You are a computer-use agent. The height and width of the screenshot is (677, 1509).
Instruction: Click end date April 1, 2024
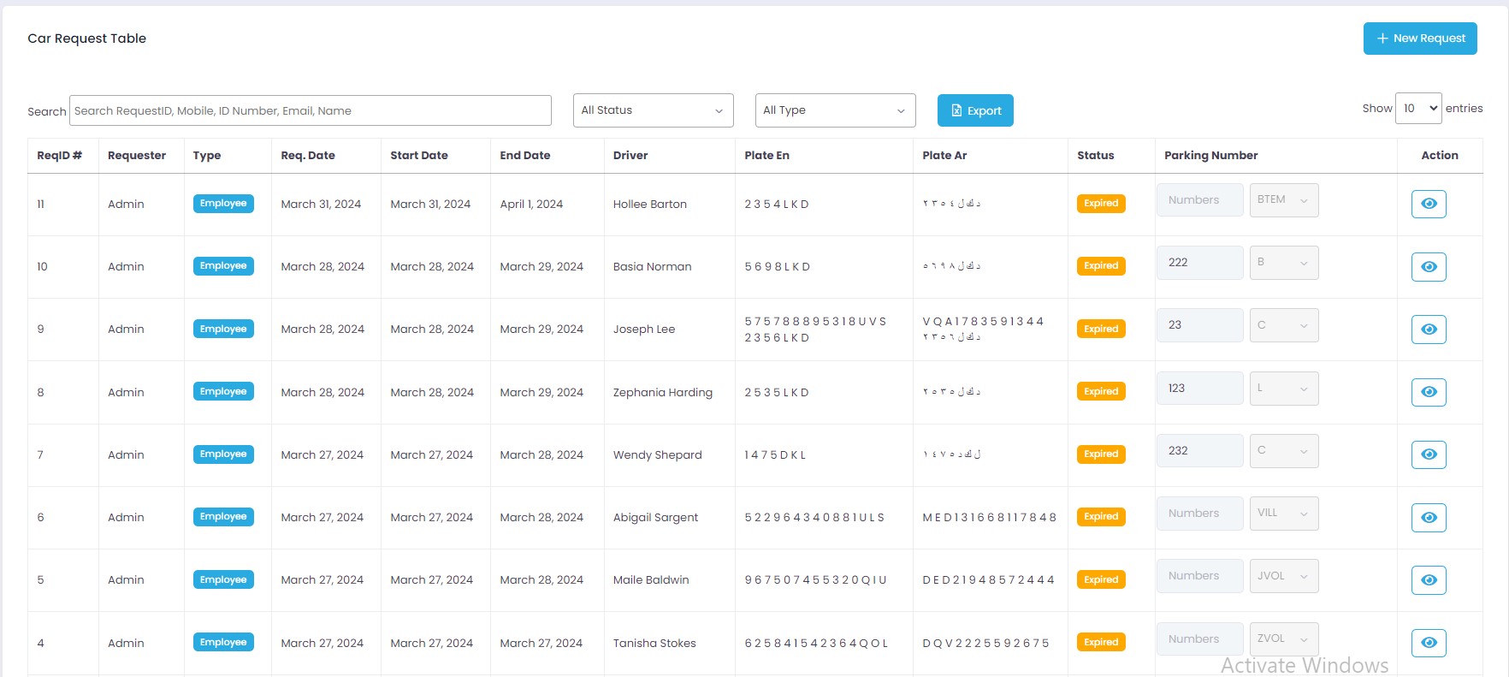pyautogui.click(x=531, y=205)
